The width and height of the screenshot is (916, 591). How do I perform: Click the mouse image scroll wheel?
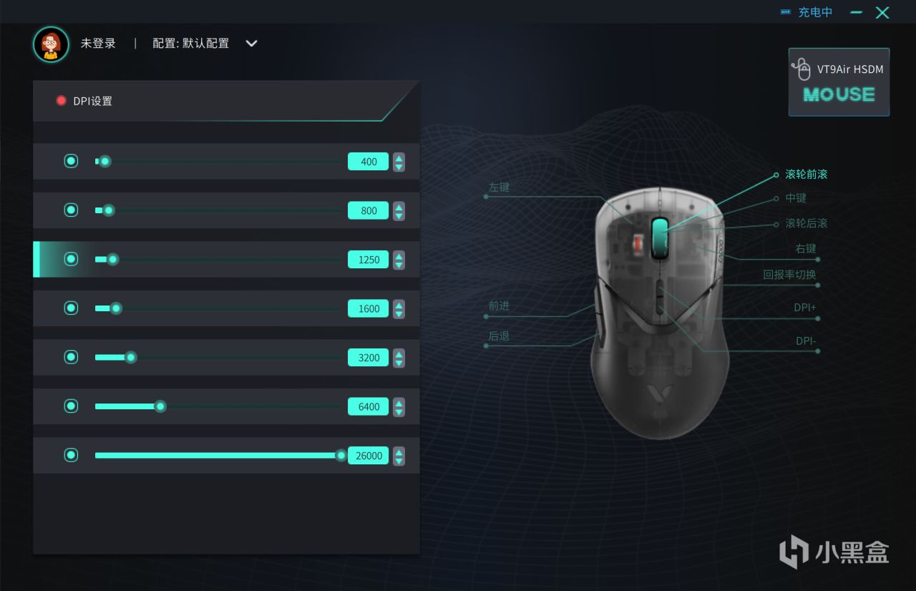point(660,239)
